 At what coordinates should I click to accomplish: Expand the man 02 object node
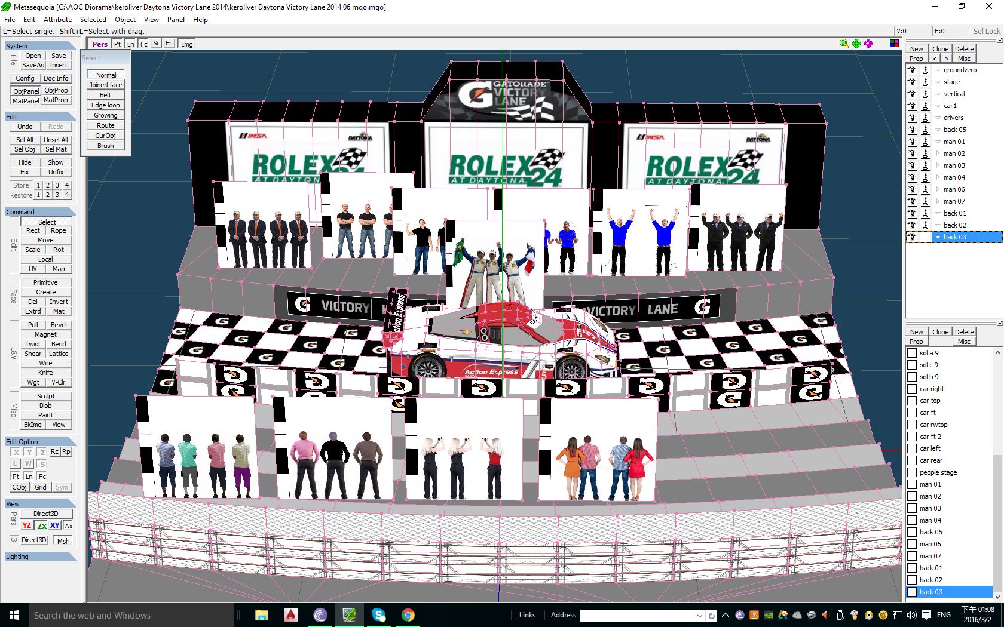(938, 153)
